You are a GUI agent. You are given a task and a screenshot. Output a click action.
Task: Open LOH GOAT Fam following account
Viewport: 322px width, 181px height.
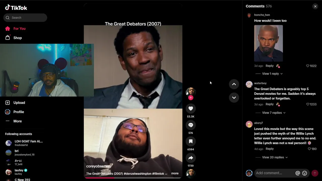(24, 143)
